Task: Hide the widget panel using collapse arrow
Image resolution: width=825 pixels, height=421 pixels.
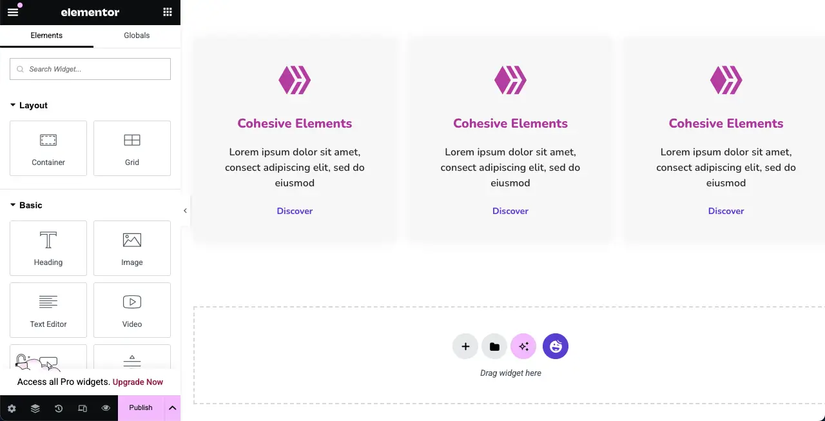Action: pyautogui.click(x=185, y=211)
